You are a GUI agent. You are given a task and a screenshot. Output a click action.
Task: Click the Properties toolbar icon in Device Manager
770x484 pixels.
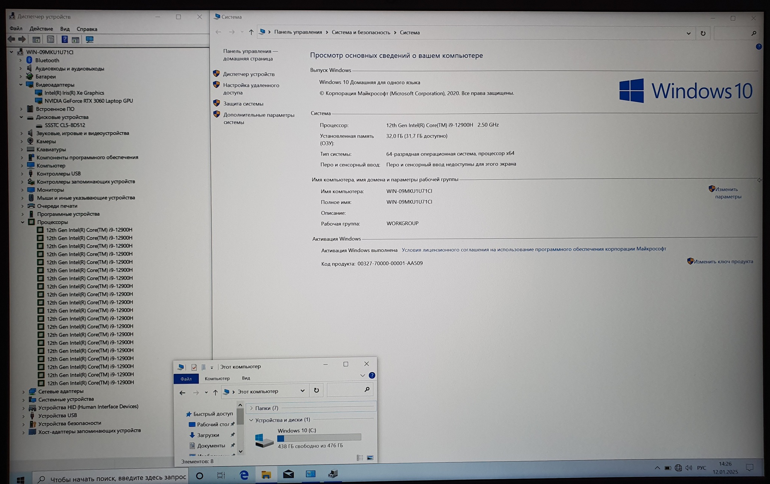[50, 39]
